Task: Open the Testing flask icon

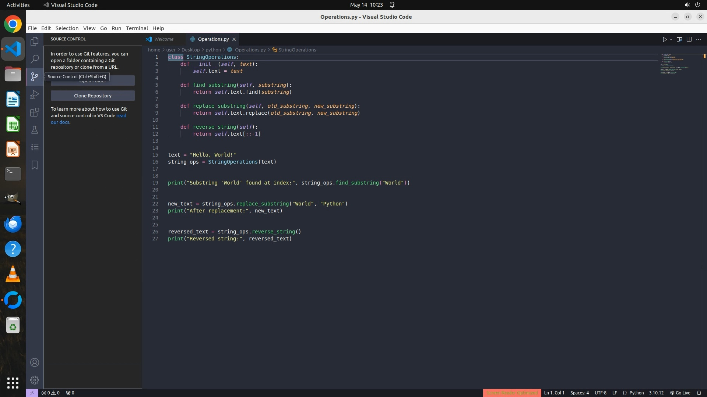Action: pyautogui.click(x=35, y=130)
